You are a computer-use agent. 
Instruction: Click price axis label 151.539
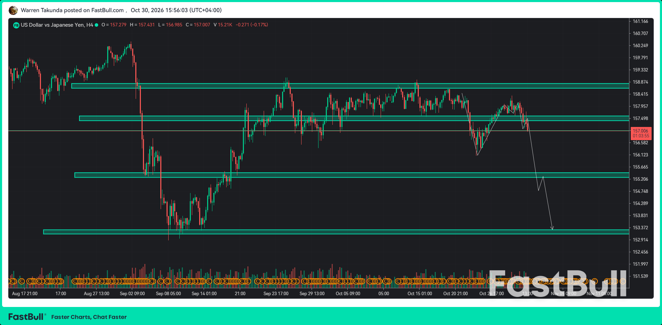pyautogui.click(x=640, y=276)
